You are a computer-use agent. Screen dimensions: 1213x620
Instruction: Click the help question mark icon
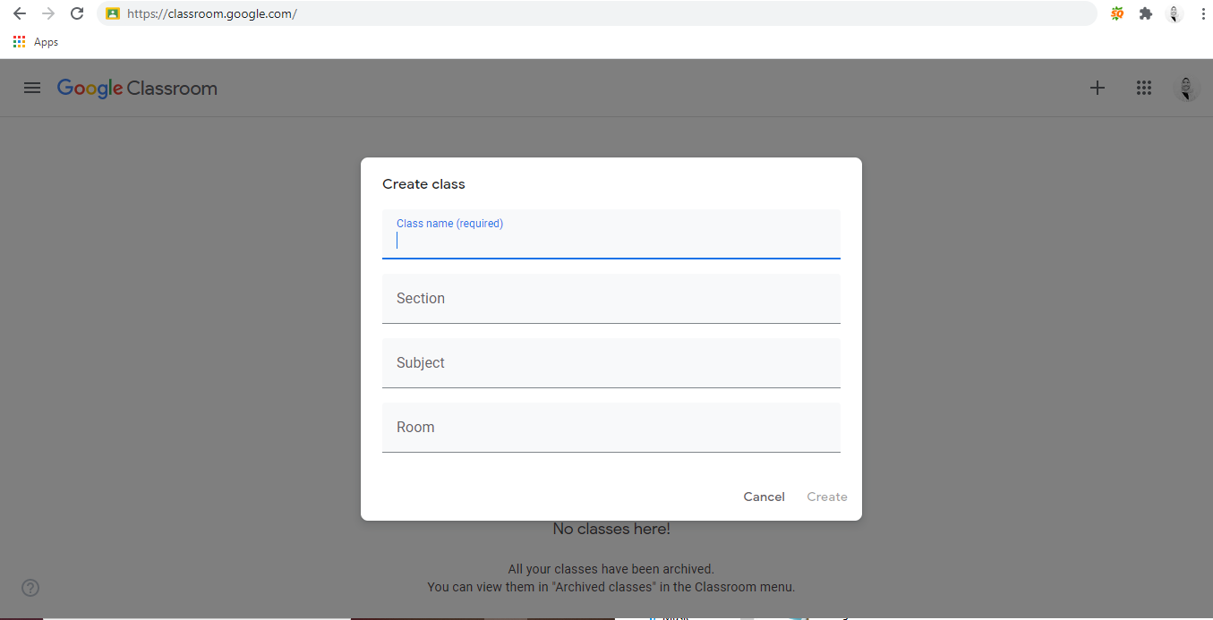(30, 588)
